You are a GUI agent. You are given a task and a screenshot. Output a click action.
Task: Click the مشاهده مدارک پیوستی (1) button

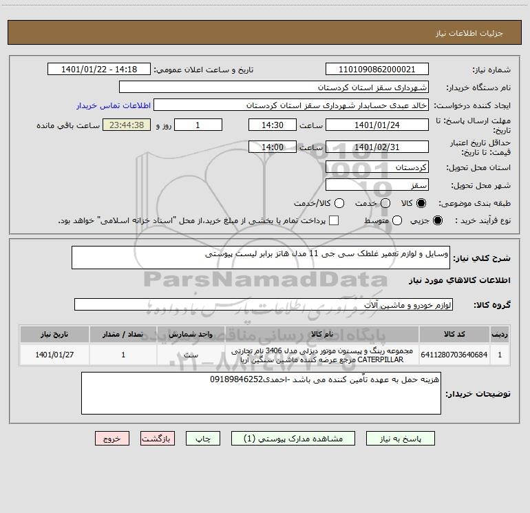pyautogui.click(x=293, y=439)
